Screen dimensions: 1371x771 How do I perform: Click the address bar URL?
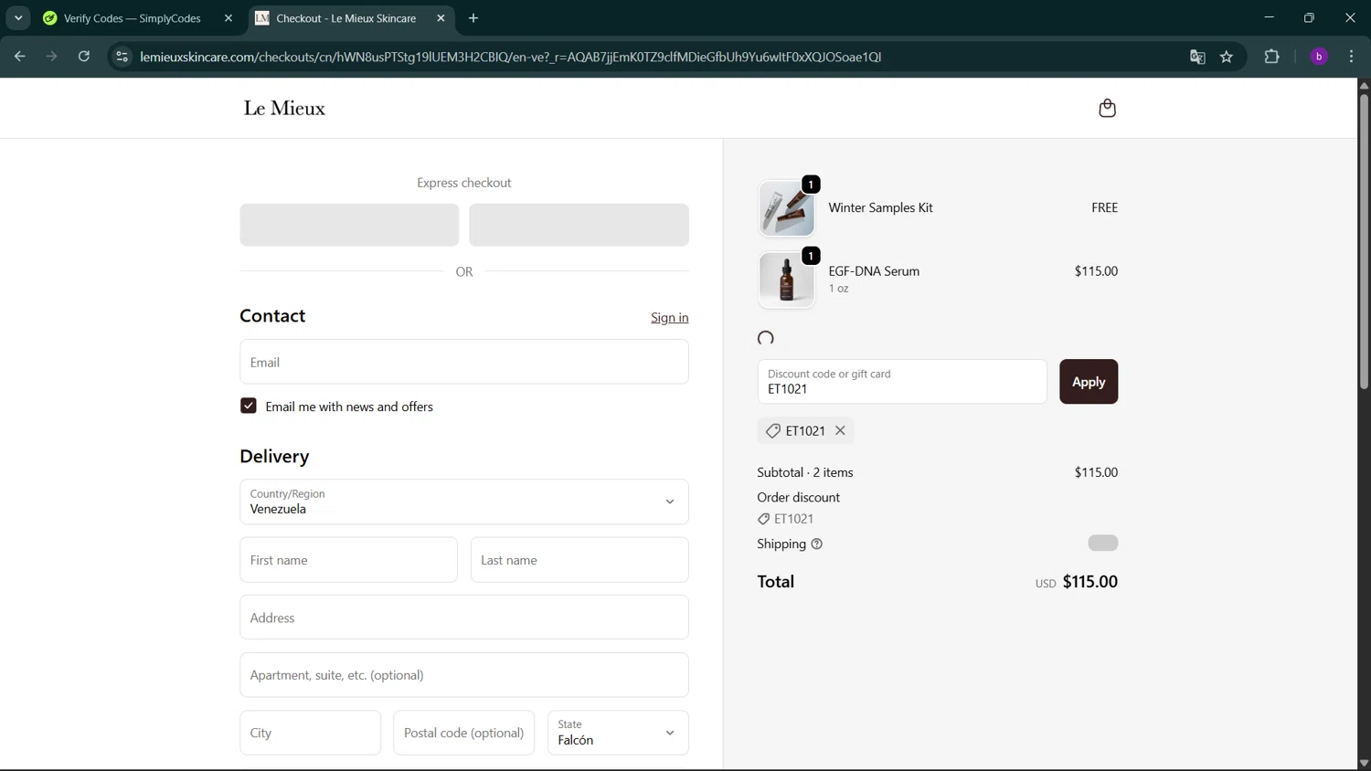click(511, 57)
